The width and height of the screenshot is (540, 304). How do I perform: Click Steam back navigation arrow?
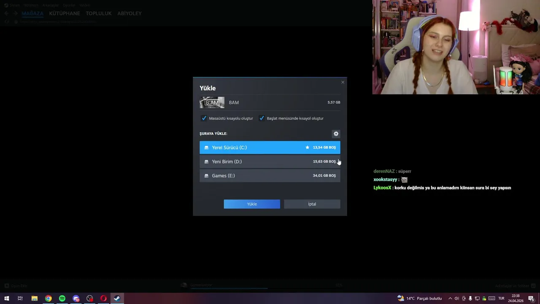(7, 14)
